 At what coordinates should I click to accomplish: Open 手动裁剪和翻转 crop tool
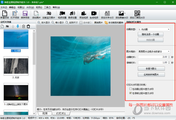pos(114,22)
